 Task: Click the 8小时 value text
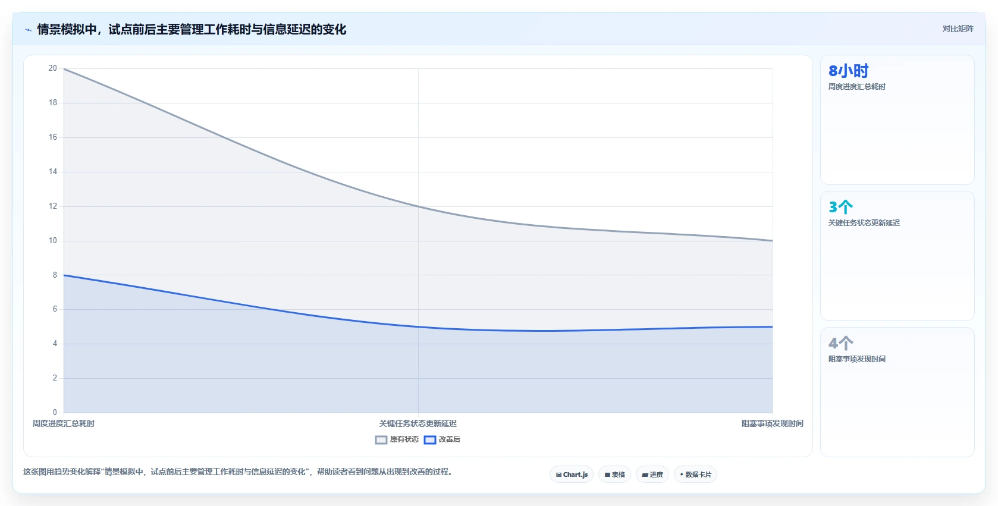point(848,71)
